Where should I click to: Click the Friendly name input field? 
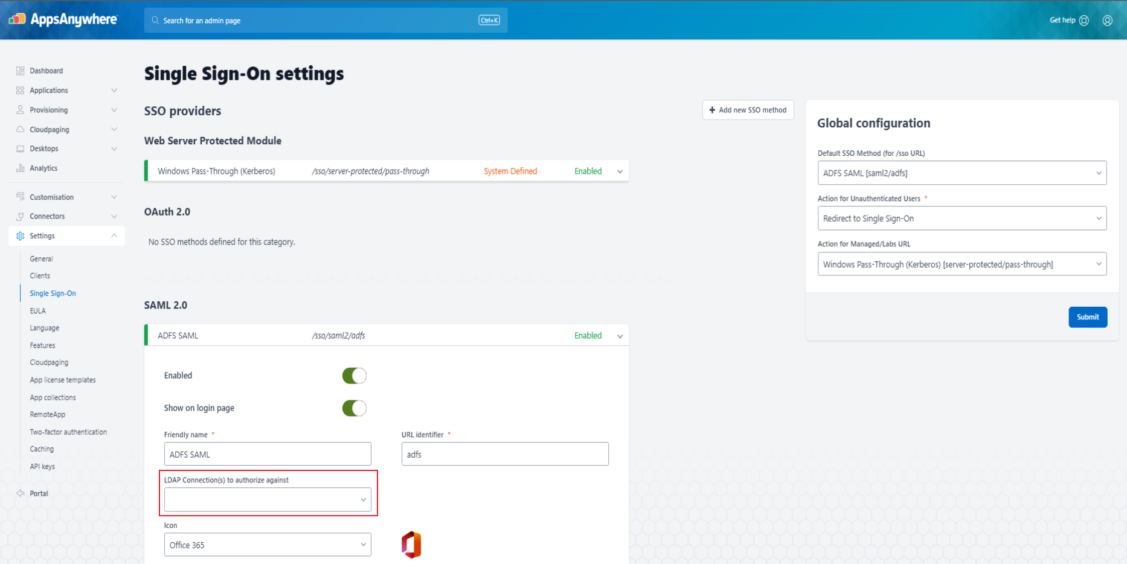[268, 454]
